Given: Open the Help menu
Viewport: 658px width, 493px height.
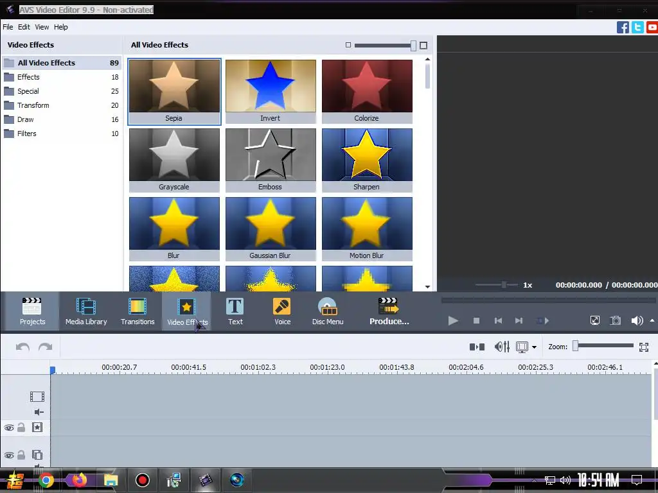Looking at the screenshot, I should pyautogui.click(x=61, y=27).
